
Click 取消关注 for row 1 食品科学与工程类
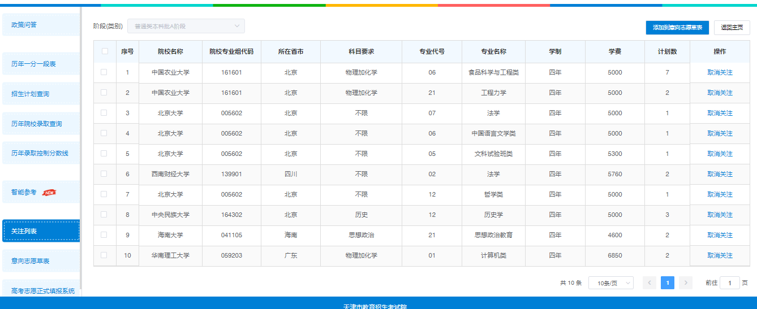[720, 72]
